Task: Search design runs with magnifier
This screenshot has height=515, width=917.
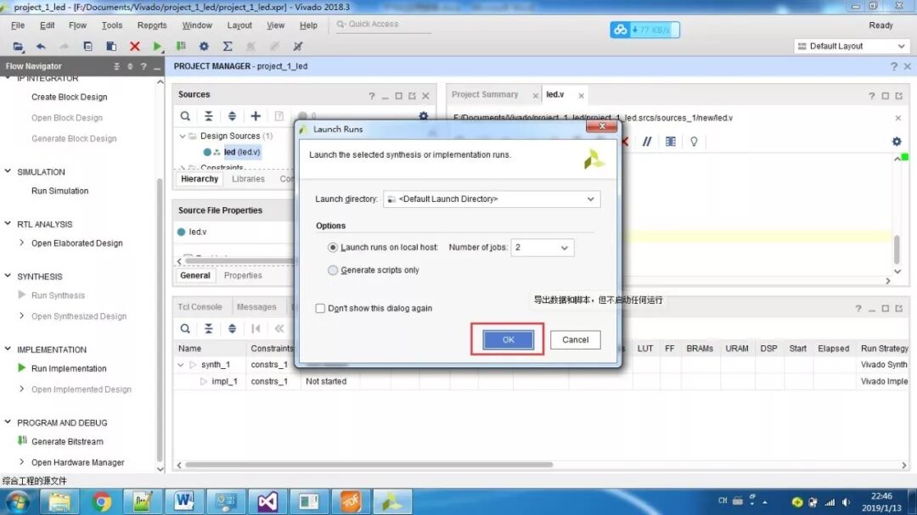Action: point(185,328)
